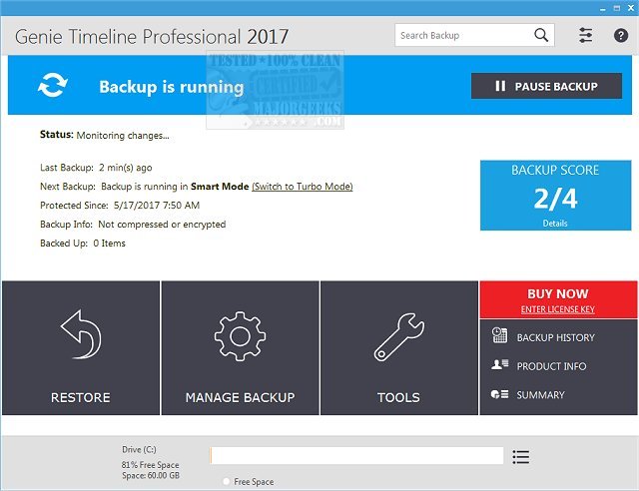Viewport: 639px width, 491px height.
Task: Open PRODUCT INFO menu entry
Action: [551, 366]
